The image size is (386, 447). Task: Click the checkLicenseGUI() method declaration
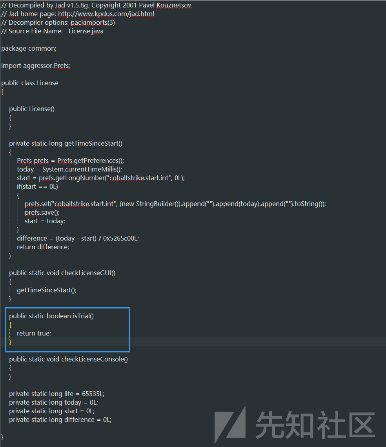click(x=62, y=273)
